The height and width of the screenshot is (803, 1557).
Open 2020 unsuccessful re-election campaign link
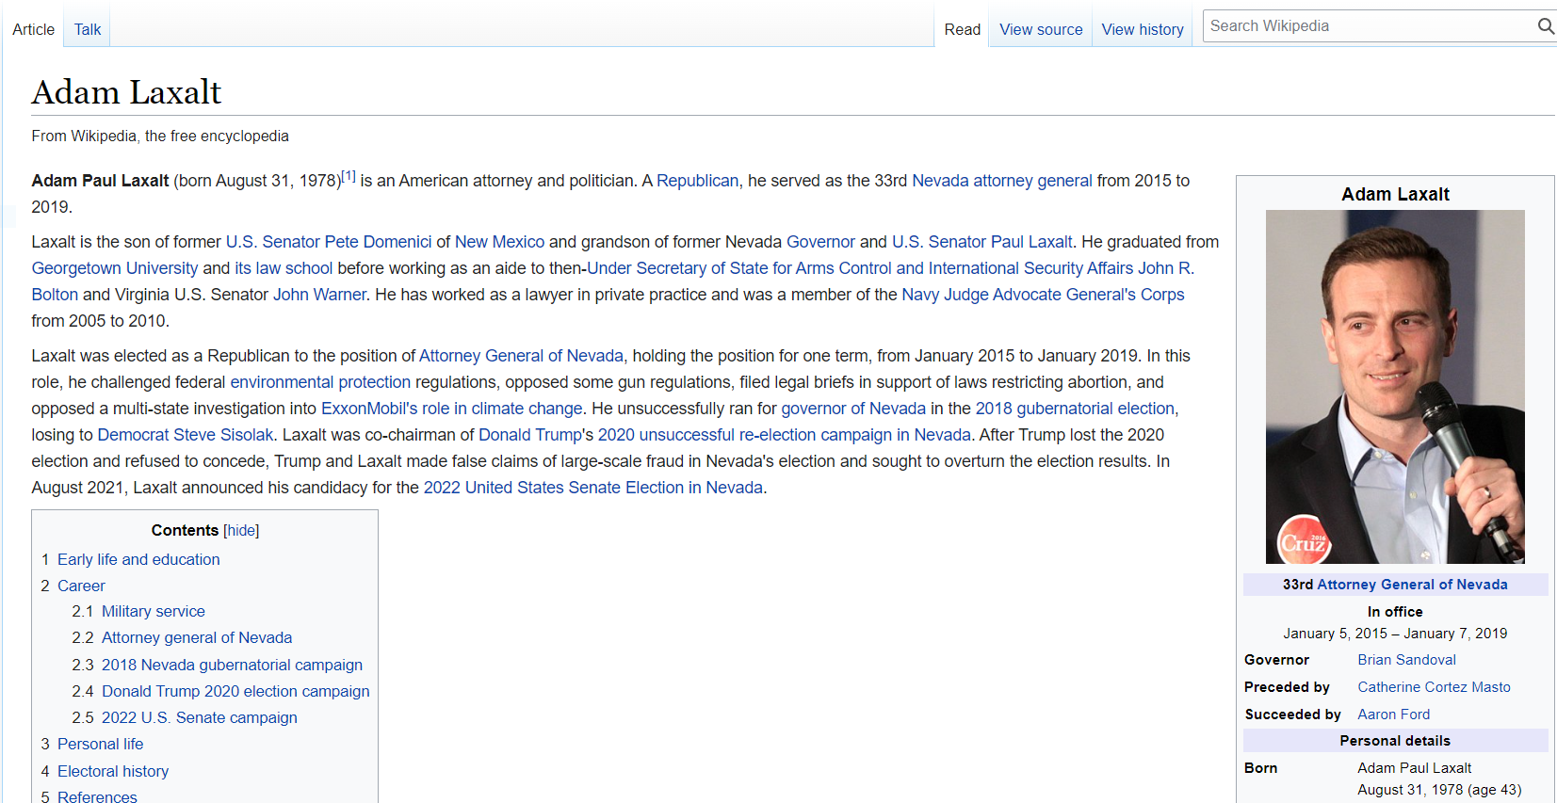pos(784,435)
